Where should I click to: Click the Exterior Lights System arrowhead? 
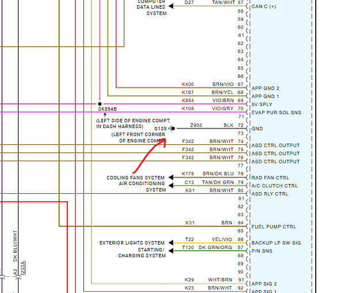171,243
